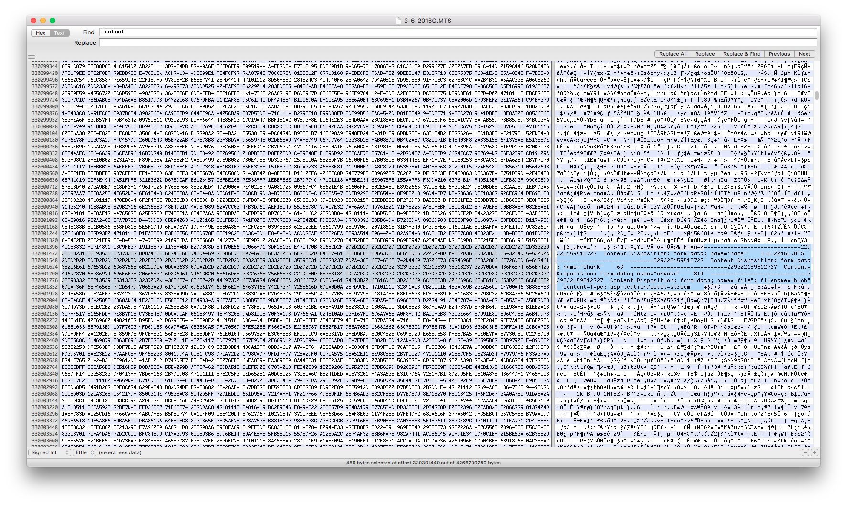
Task: Open the little endianness dropdown
Action: (x=85, y=452)
